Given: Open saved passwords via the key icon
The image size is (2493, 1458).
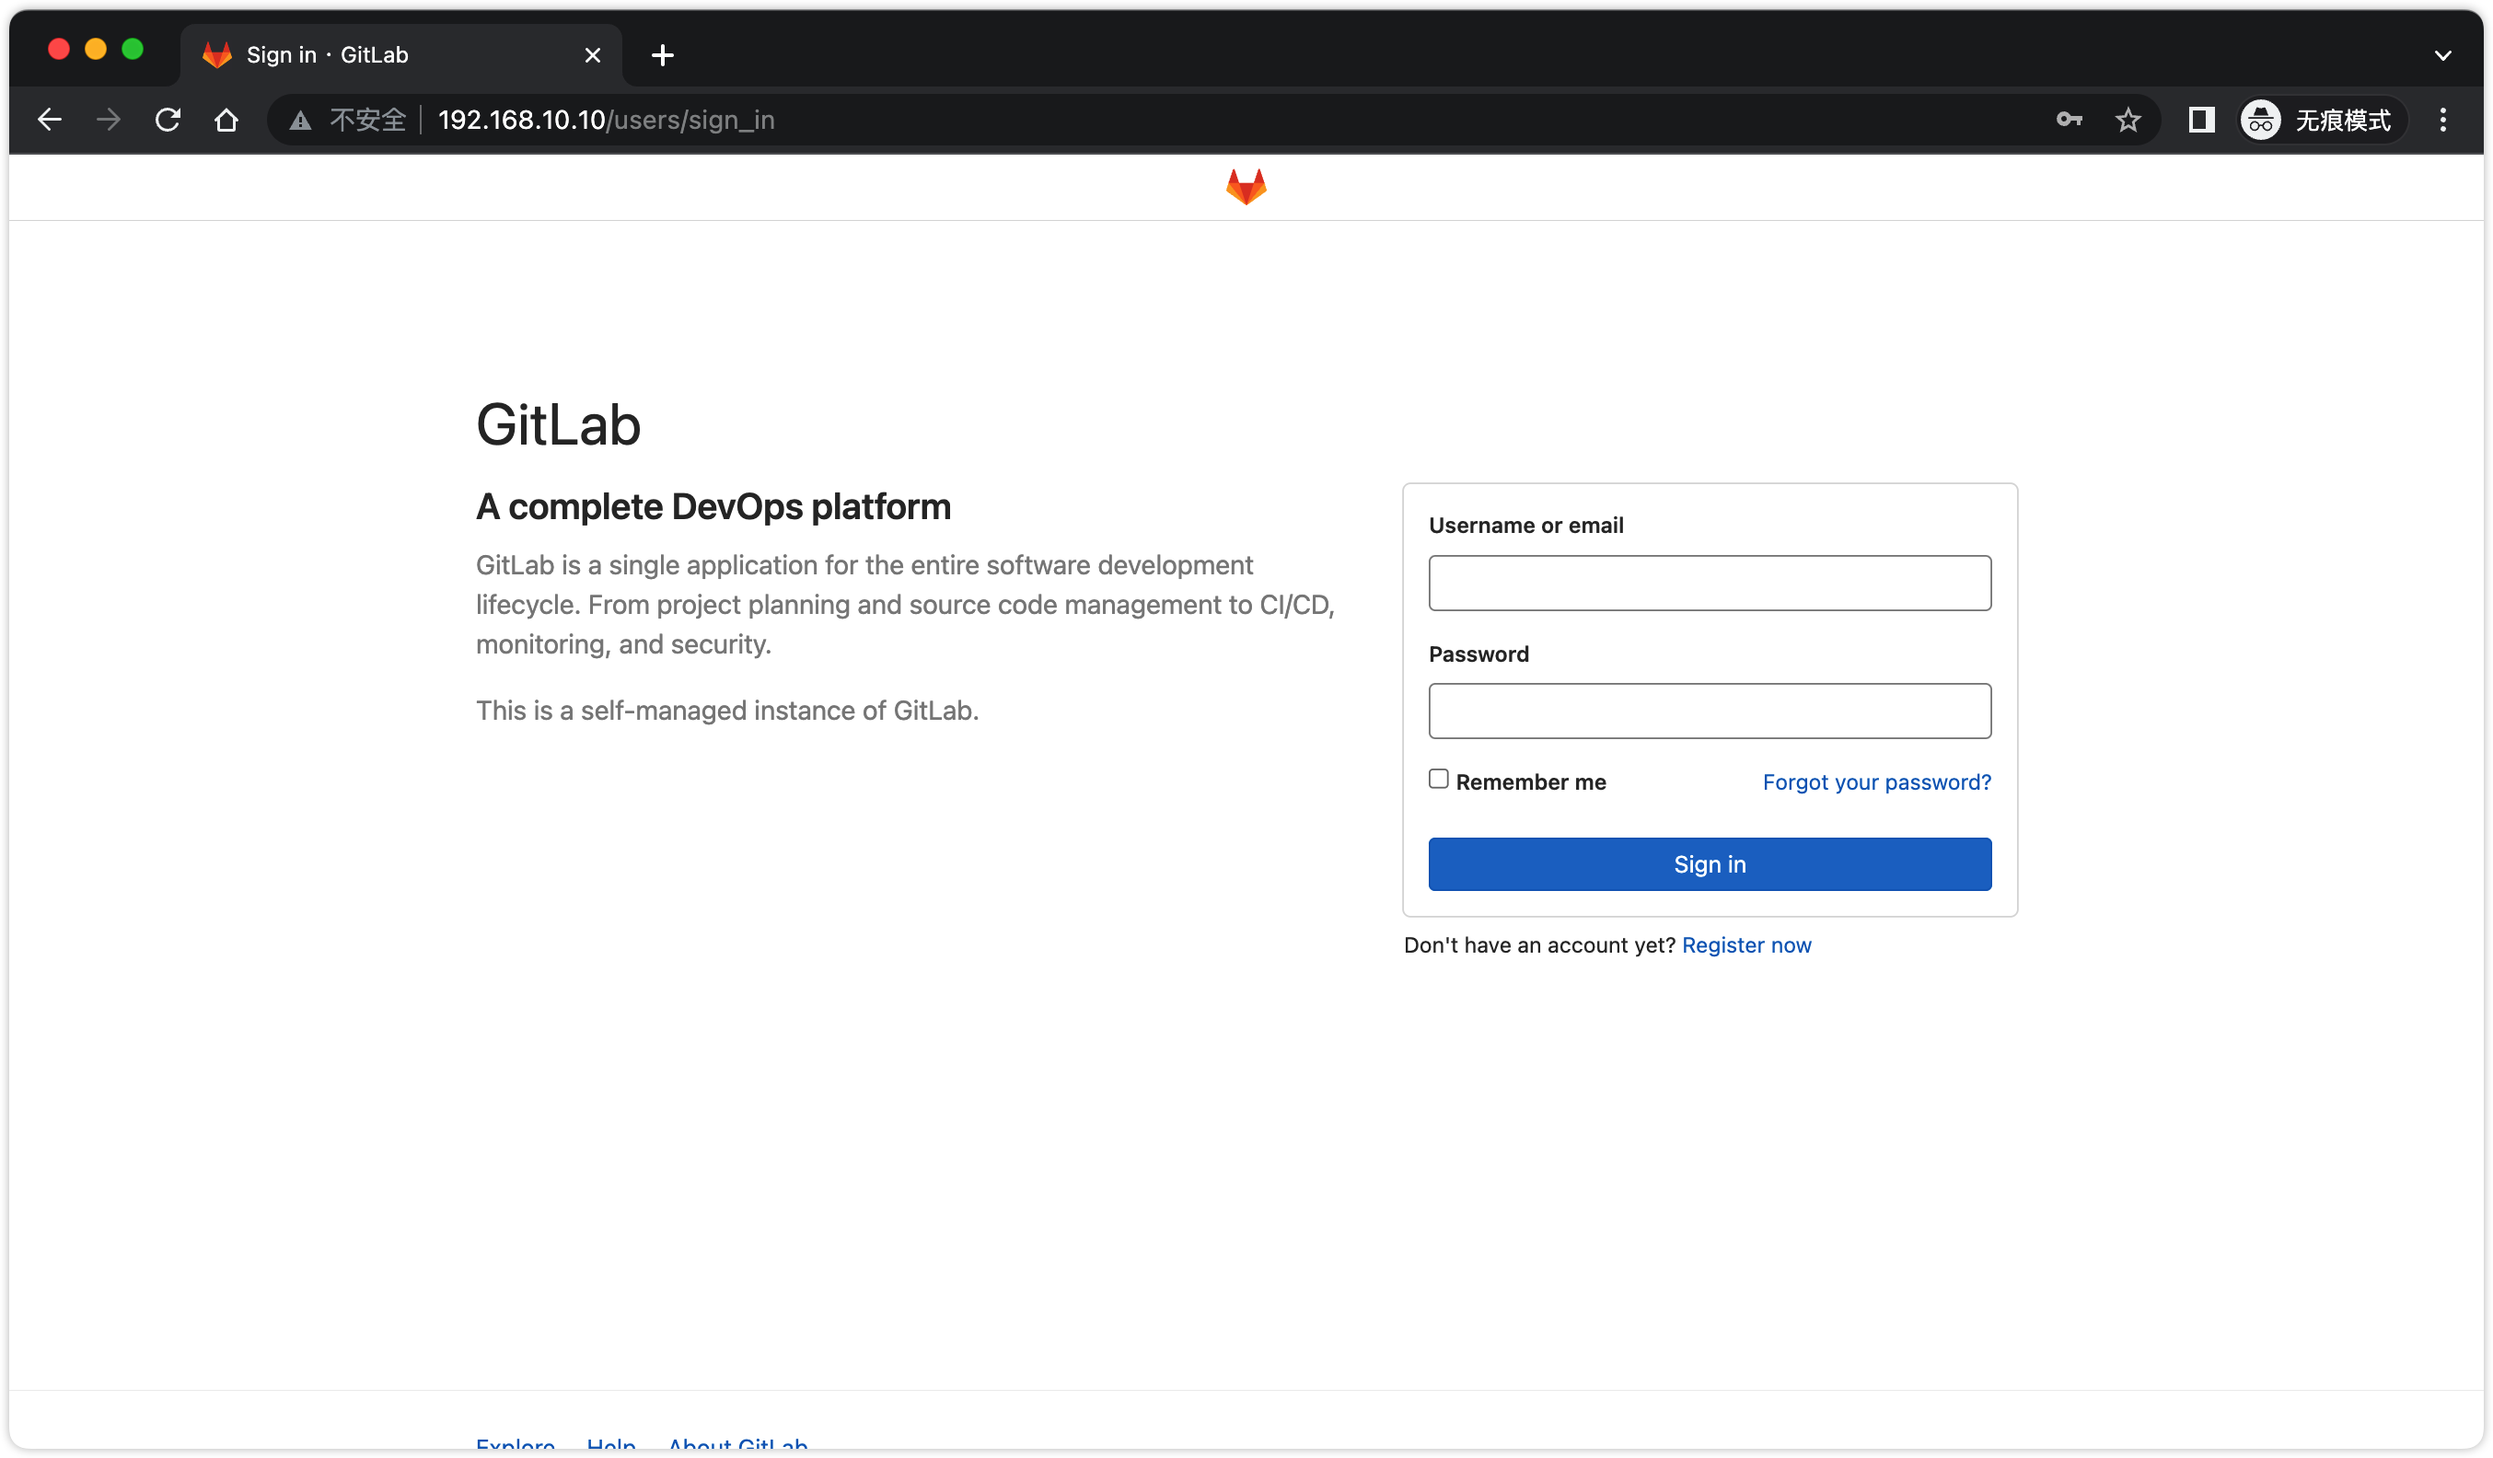Looking at the screenshot, I should pos(2069,120).
